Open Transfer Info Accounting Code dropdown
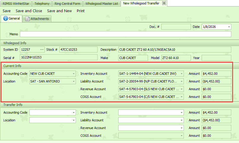The height and width of the screenshot is (143, 239). pyautogui.click(x=74, y=112)
